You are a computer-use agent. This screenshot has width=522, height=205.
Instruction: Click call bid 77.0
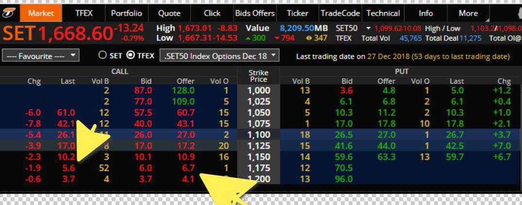pos(143,102)
